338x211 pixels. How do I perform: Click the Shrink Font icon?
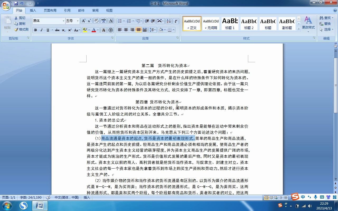[90, 21]
